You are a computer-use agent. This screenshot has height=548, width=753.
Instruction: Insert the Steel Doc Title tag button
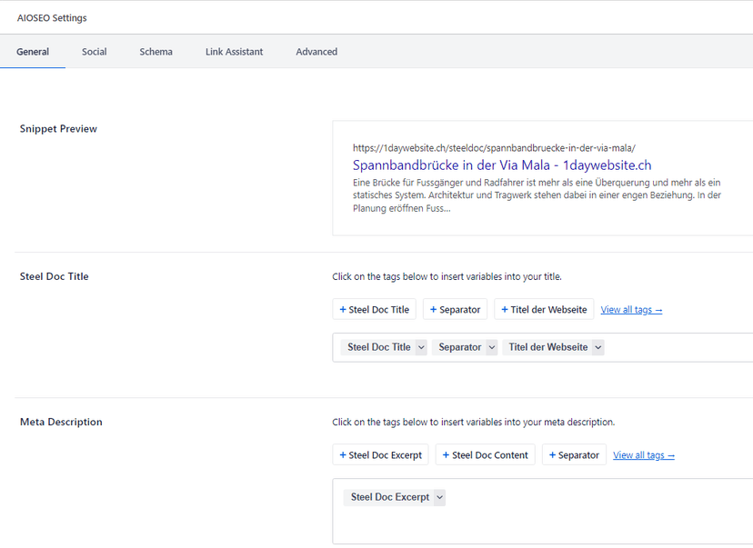(x=374, y=310)
